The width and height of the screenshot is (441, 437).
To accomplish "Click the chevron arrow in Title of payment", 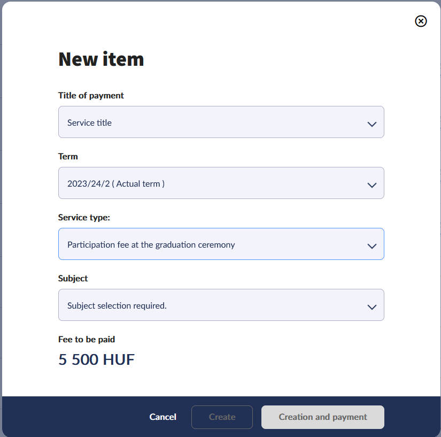I will (372, 124).
